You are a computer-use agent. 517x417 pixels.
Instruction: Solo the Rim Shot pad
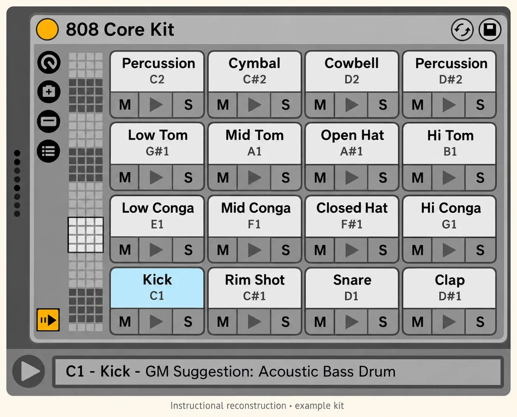pos(286,322)
